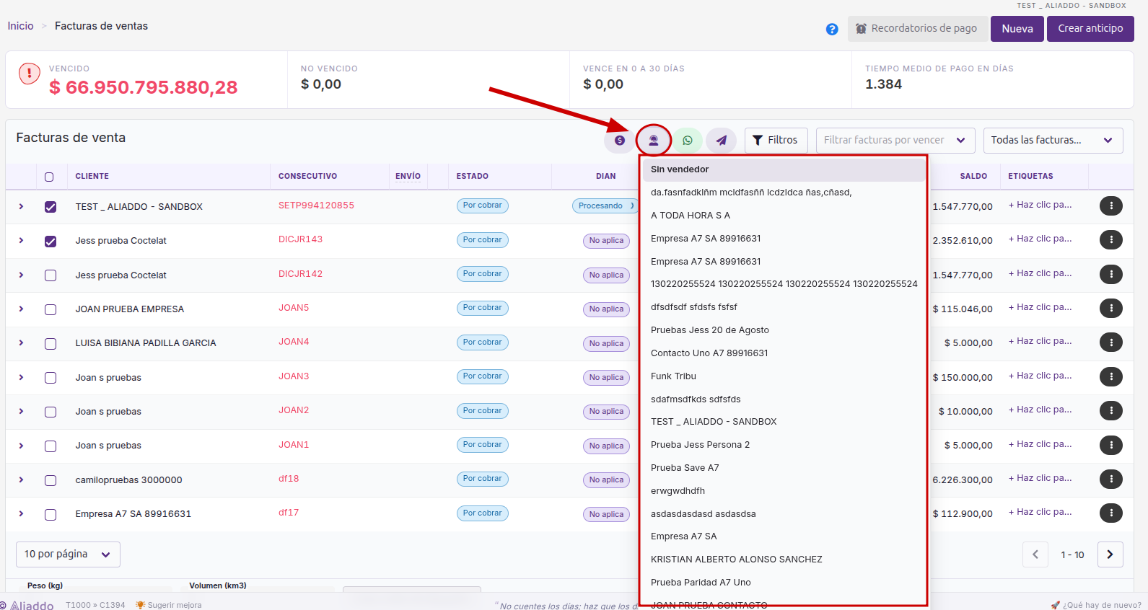
Task: Open options menu for SETP994120855 row
Action: tap(1111, 205)
